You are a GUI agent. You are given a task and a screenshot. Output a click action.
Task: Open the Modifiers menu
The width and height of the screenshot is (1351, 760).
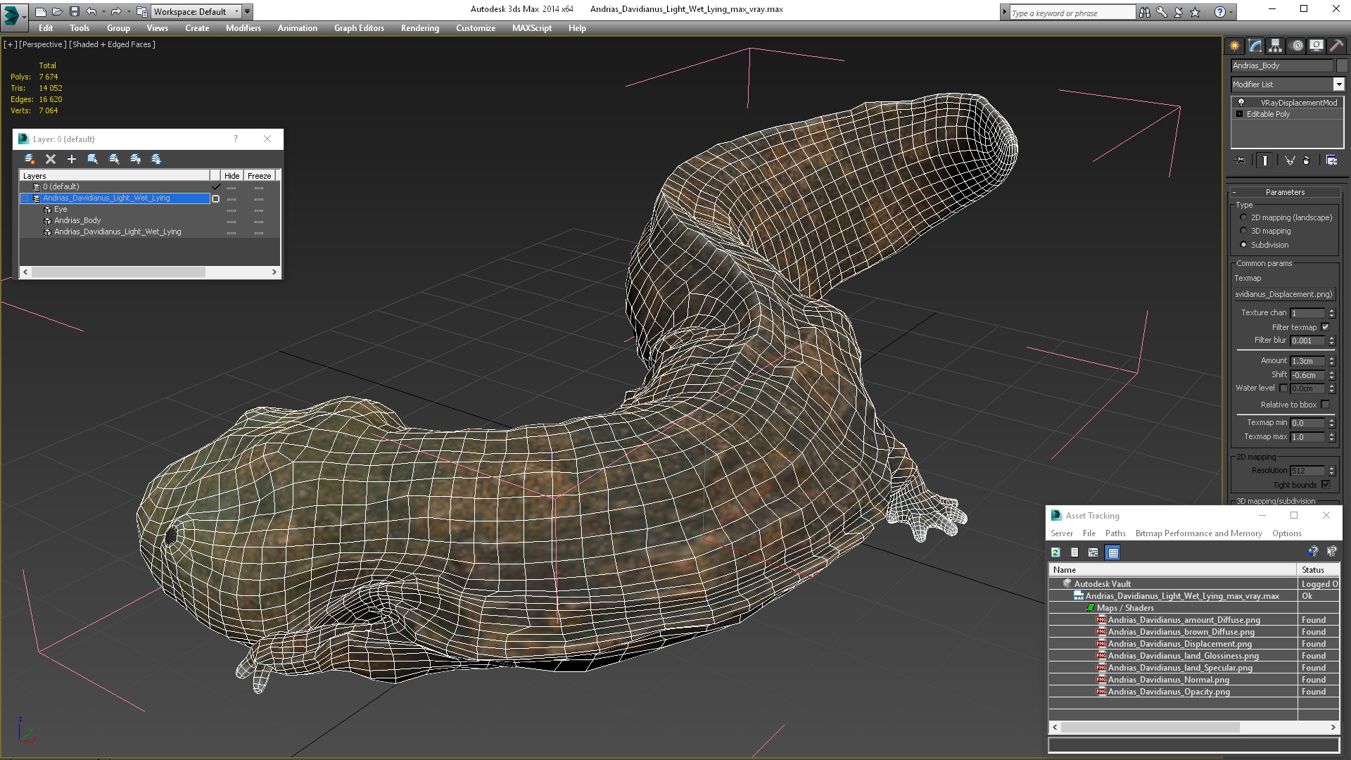point(243,28)
